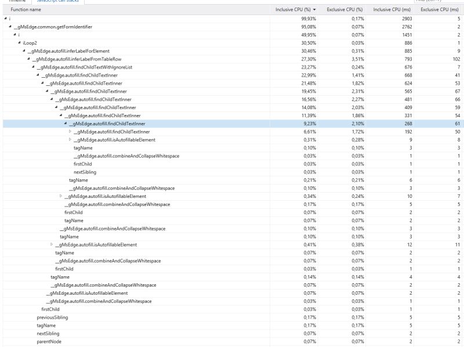Select the getFormIdentifier function name
Image resolution: width=464 pixels, height=347 pixels.
53,27
